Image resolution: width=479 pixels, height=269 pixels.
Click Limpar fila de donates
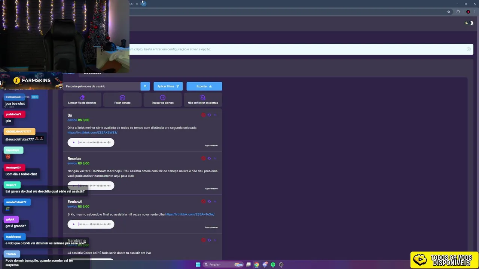[82, 100]
